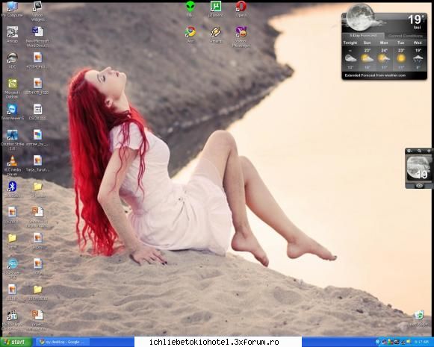Switch to the Current Conditions tab
The height and width of the screenshot is (347, 434).
coord(405,36)
